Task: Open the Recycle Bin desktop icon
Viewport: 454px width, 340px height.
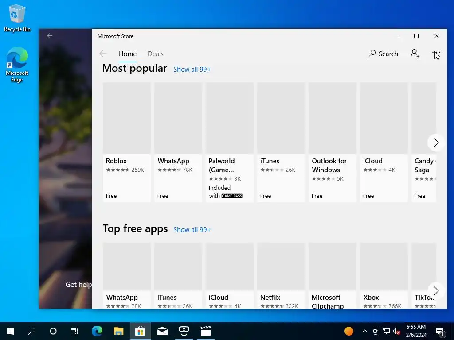Action: click(17, 18)
